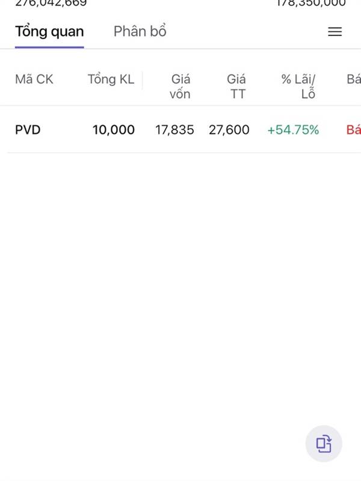Click the empty area below PVD row

(x=180, y=271)
